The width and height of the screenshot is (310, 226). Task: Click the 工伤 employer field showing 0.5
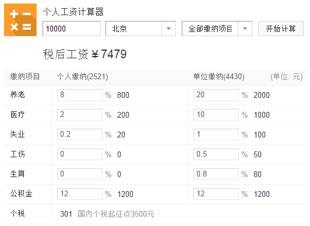click(216, 154)
